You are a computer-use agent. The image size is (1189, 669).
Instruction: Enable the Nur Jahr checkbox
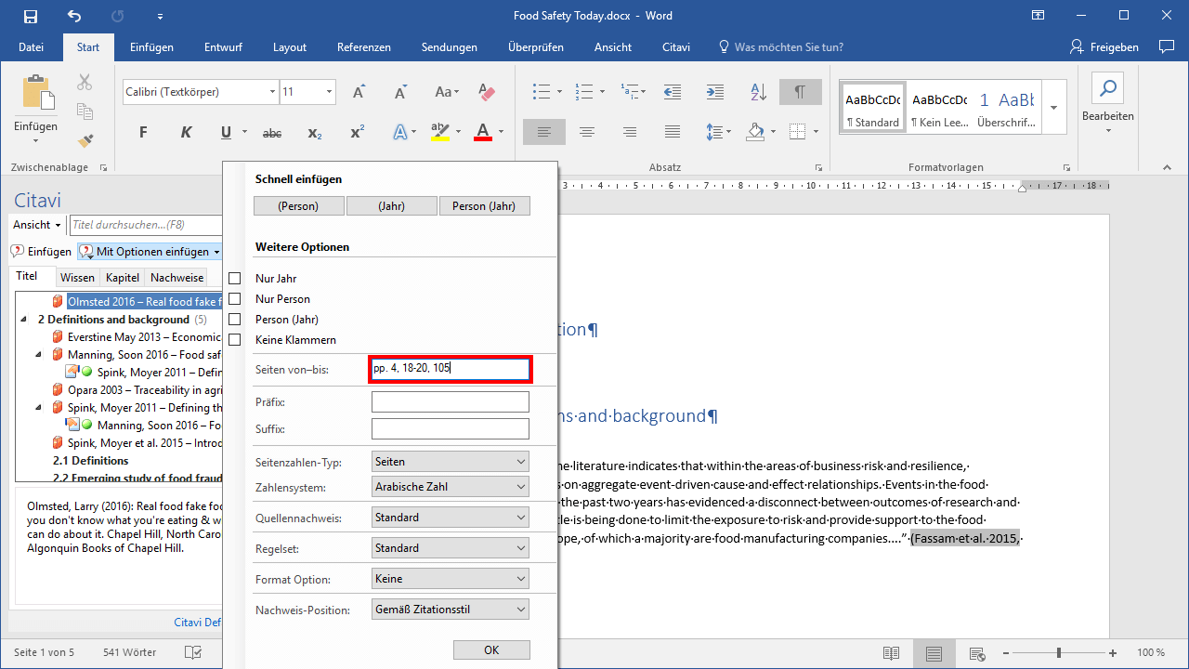pyautogui.click(x=235, y=279)
